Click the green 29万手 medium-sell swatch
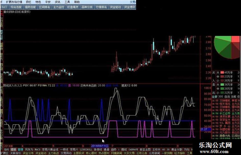The image size is (241, 155). 222,89
